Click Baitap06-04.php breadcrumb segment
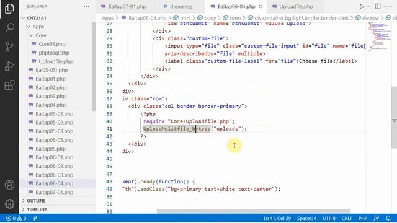 click(144, 18)
